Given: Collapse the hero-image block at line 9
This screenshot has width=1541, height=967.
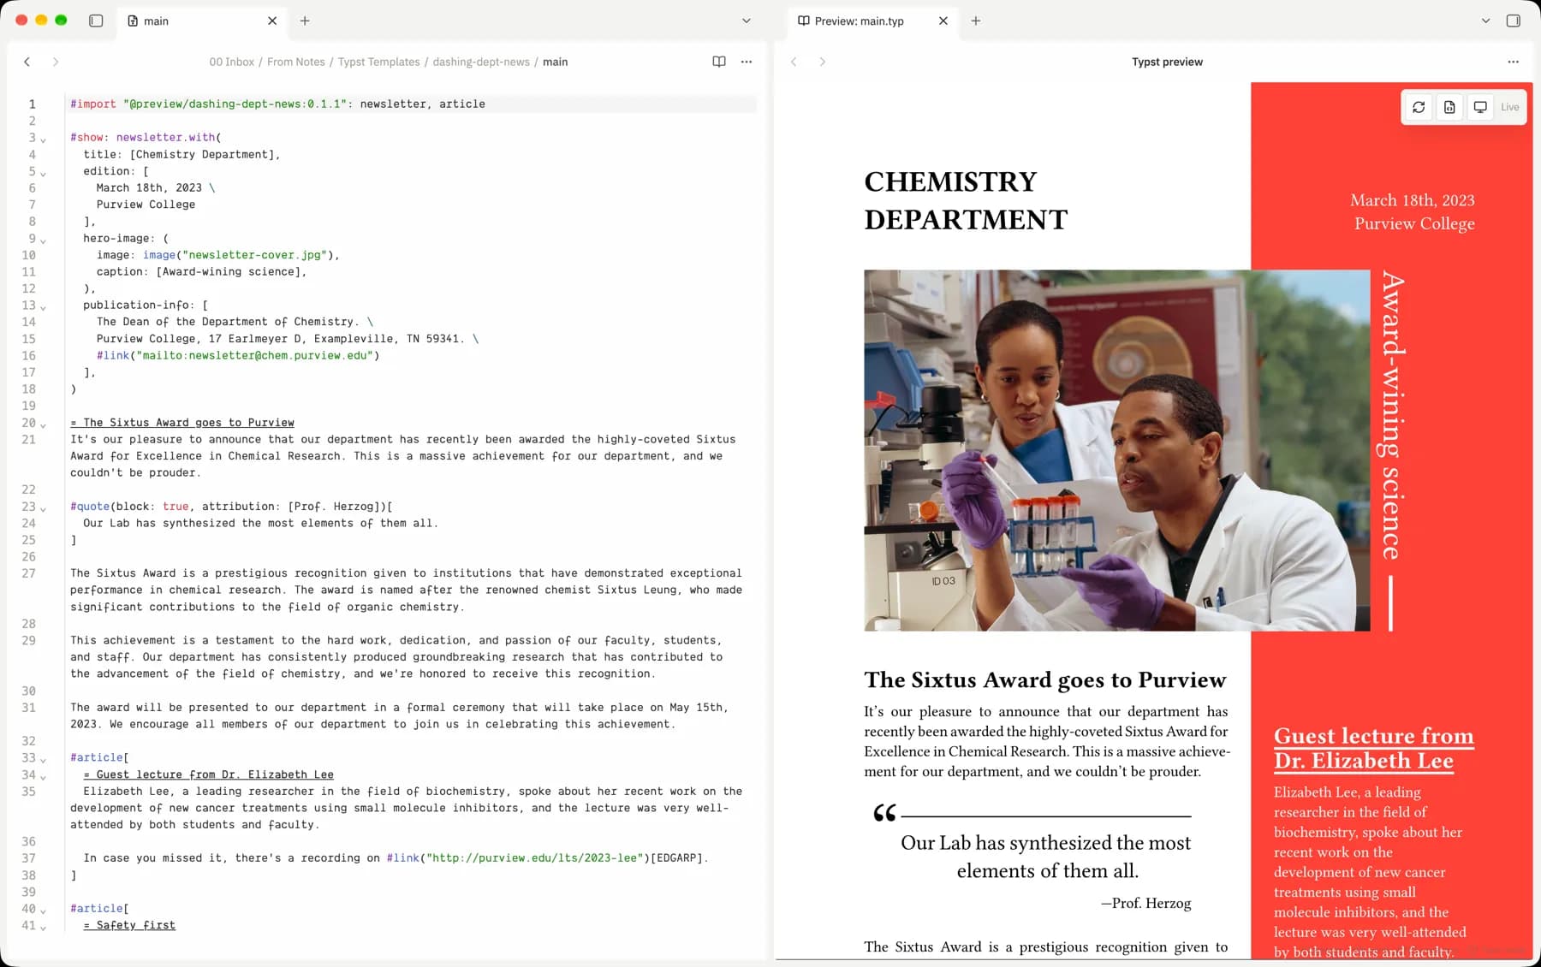Looking at the screenshot, I should (44, 240).
